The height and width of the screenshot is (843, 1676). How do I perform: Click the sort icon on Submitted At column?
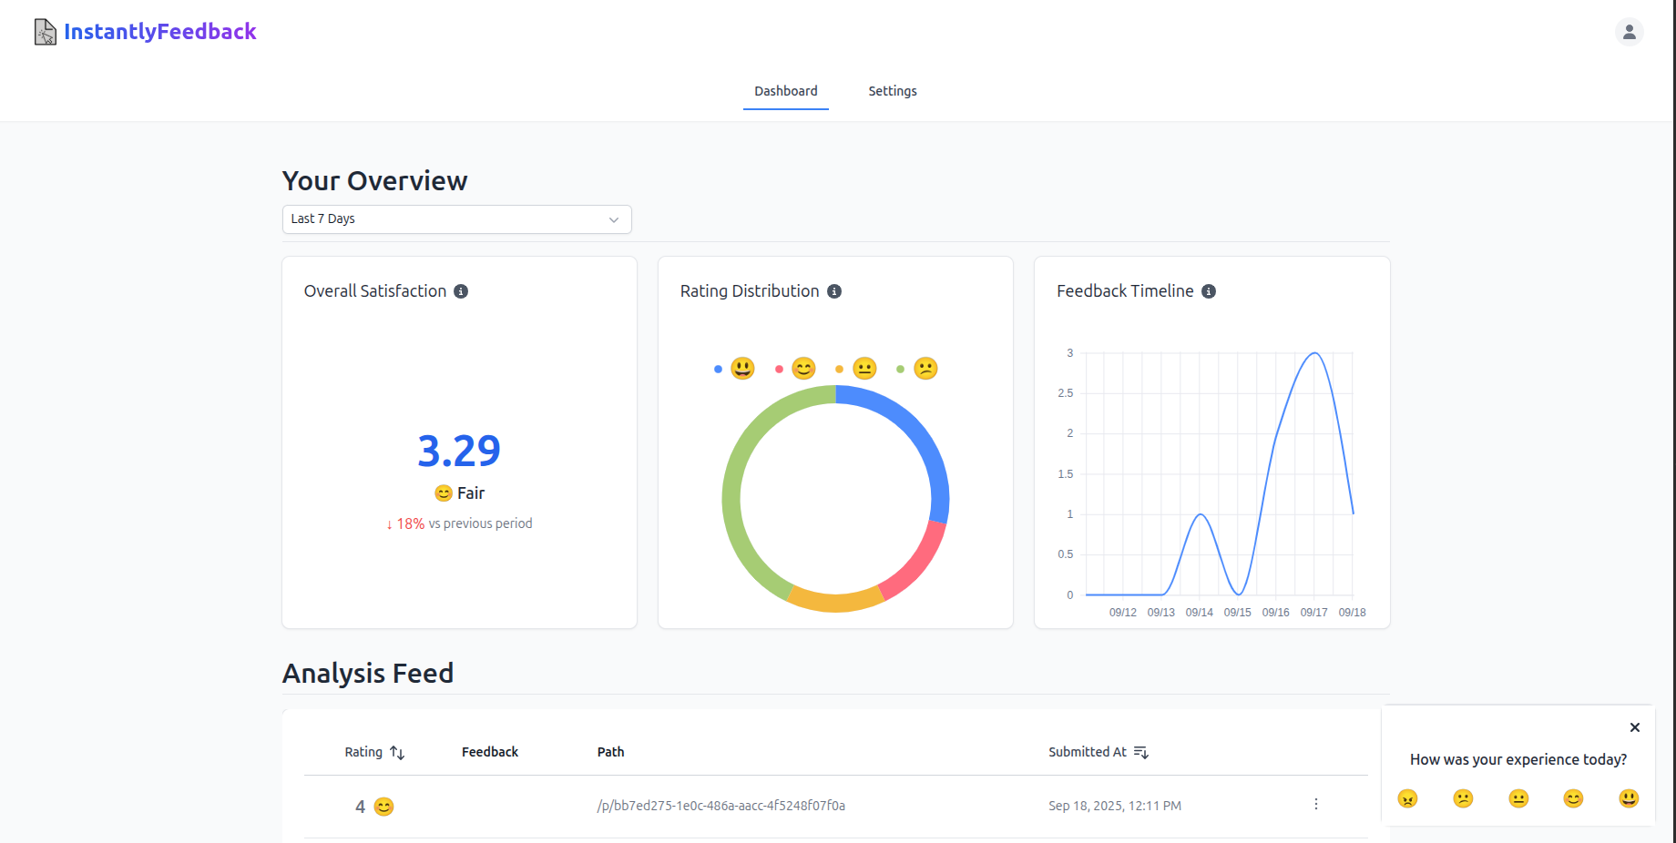click(x=1141, y=752)
